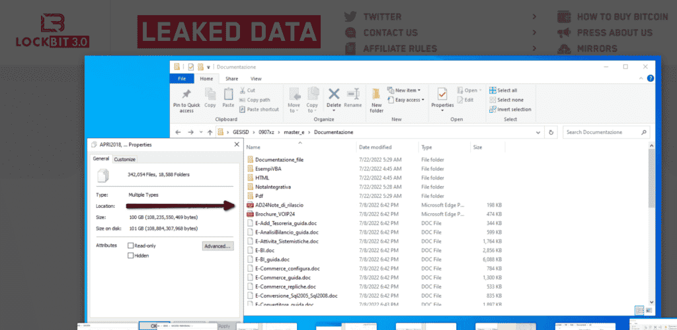Sort by the Name column header

pos(299,147)
